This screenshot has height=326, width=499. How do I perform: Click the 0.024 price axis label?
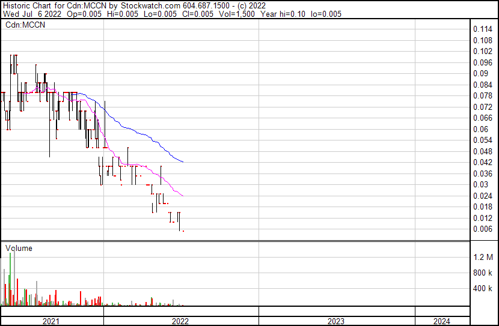483,196
